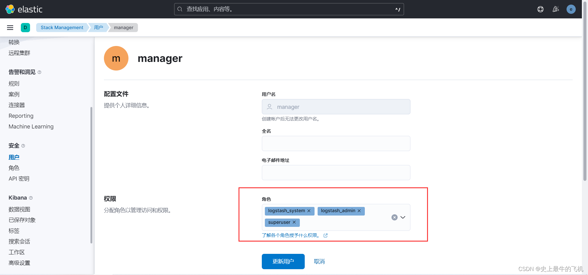This screenshot has width=588, height=275.
Task: Click the orange manager avatar
Action: click(x=116, y=58)
